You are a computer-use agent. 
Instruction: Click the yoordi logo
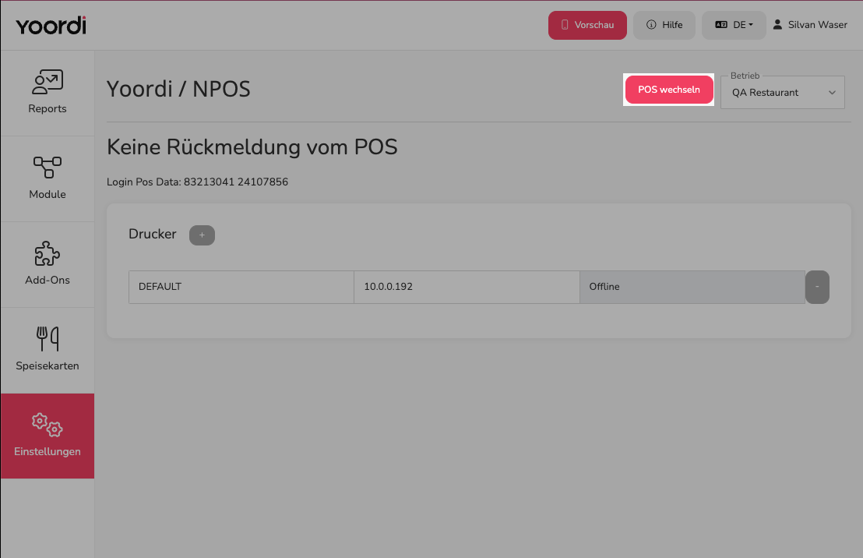(51, 26)
